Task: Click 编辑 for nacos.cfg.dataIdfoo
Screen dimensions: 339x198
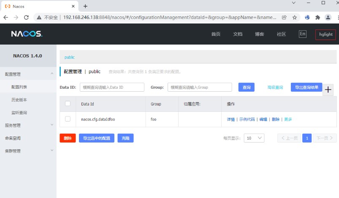Action: coord(263,119)
